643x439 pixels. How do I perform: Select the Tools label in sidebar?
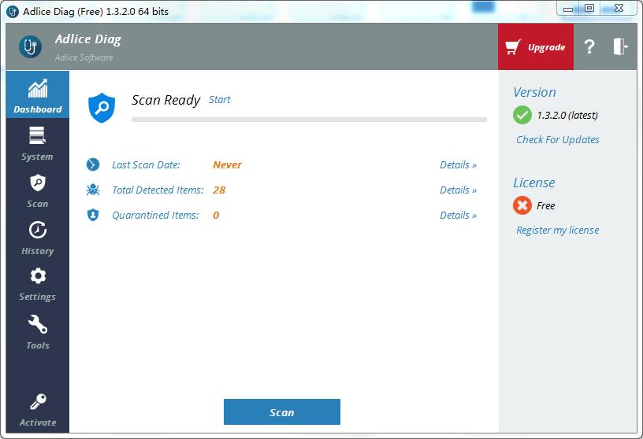(x=38, y=345)
